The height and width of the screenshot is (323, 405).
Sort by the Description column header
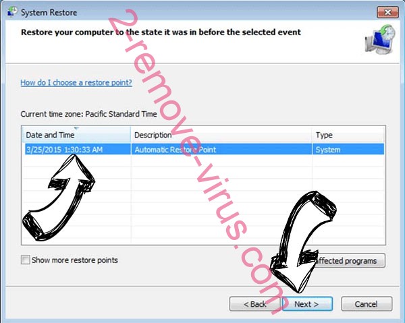(x=221, y=135)
